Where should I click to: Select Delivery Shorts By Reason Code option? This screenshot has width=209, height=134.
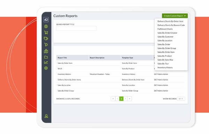pos(171,25)
